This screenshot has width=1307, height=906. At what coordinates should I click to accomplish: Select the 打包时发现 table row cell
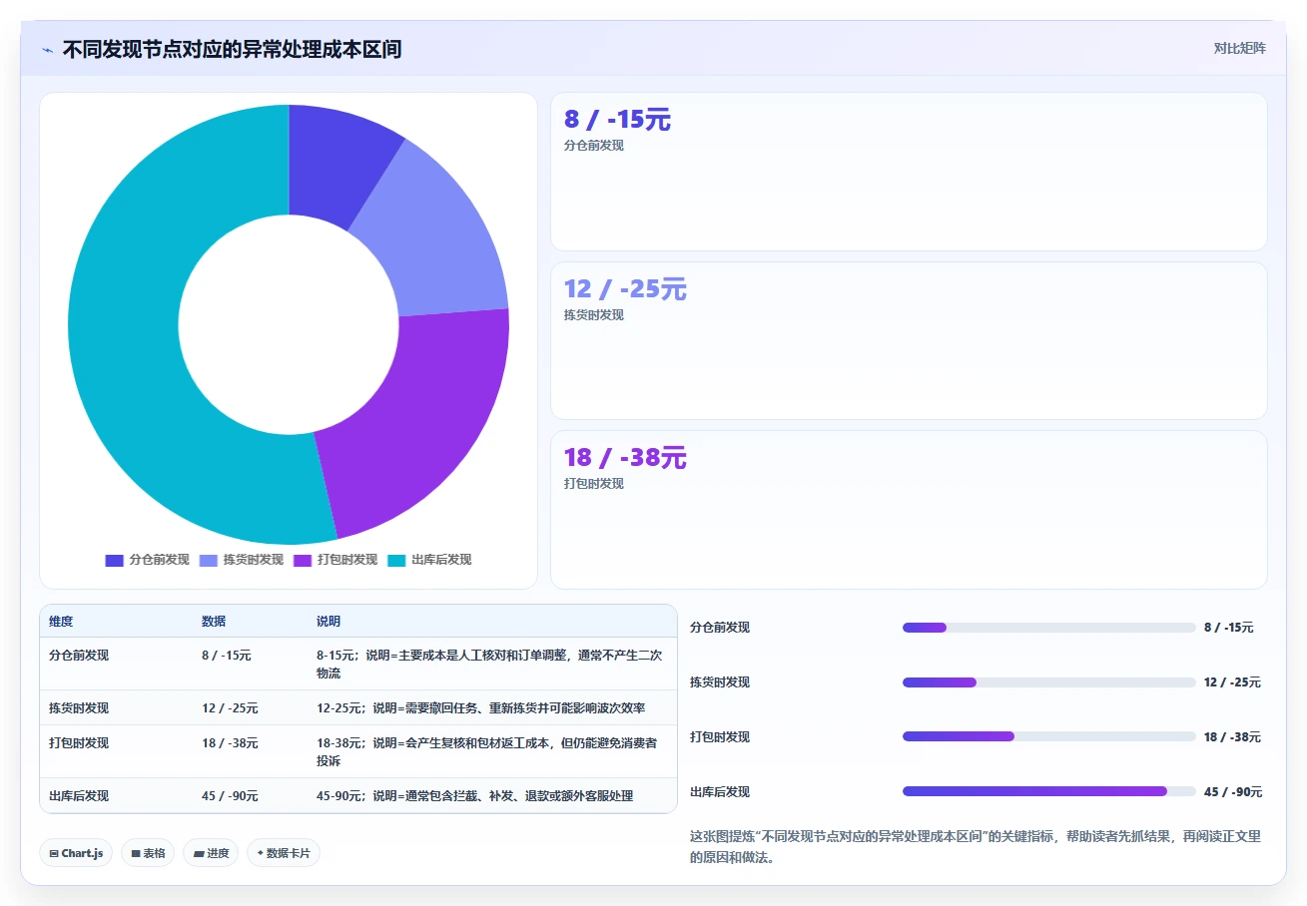click(79, 743)
